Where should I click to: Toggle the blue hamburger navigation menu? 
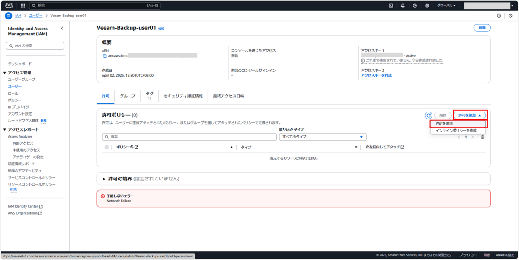8,16
